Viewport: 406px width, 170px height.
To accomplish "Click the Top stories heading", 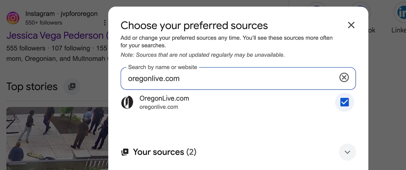I will (32, 87).
